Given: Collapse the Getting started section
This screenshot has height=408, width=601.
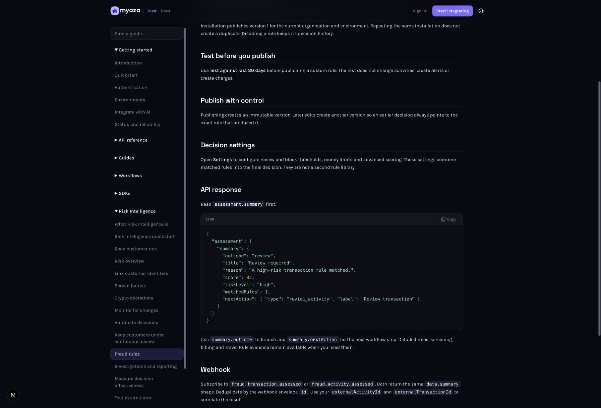Looking at the screenshot, I should [133, 50].
